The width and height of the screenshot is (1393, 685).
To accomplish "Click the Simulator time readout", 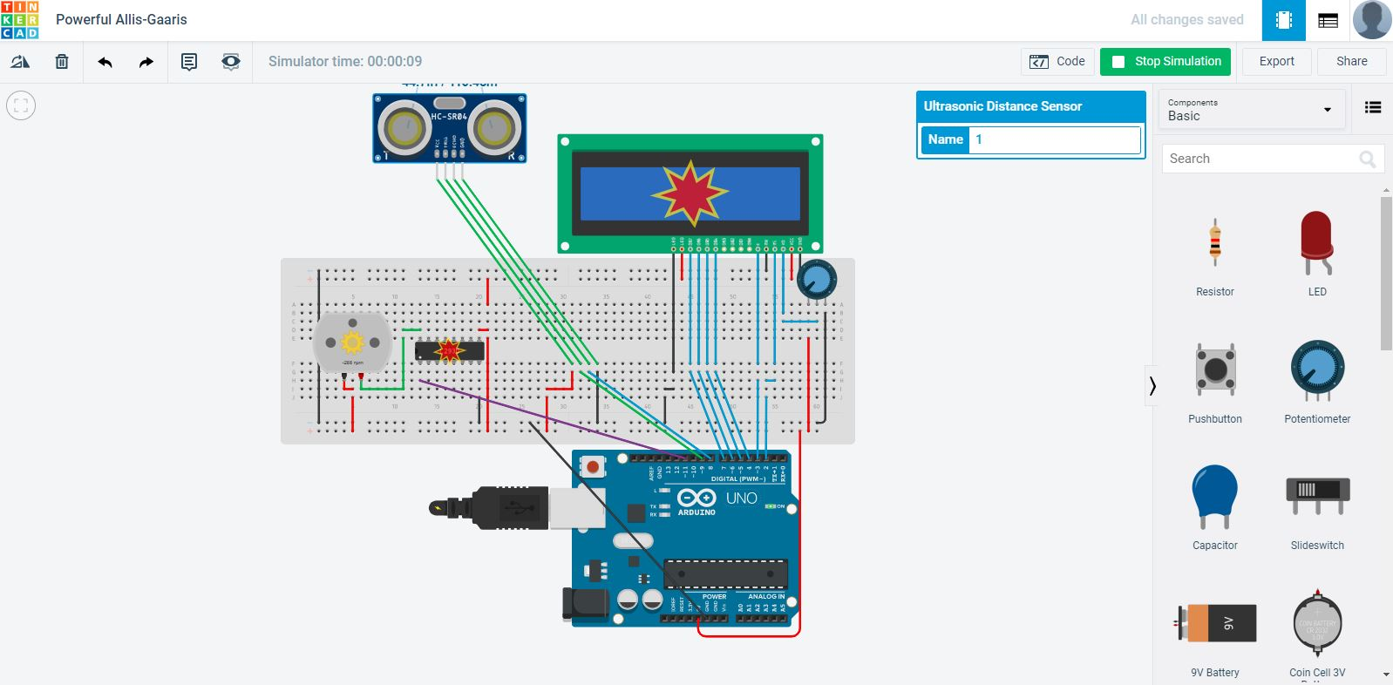I will [x=345, y=62].
